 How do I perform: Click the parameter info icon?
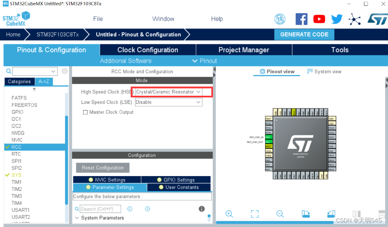coord(202,209)
